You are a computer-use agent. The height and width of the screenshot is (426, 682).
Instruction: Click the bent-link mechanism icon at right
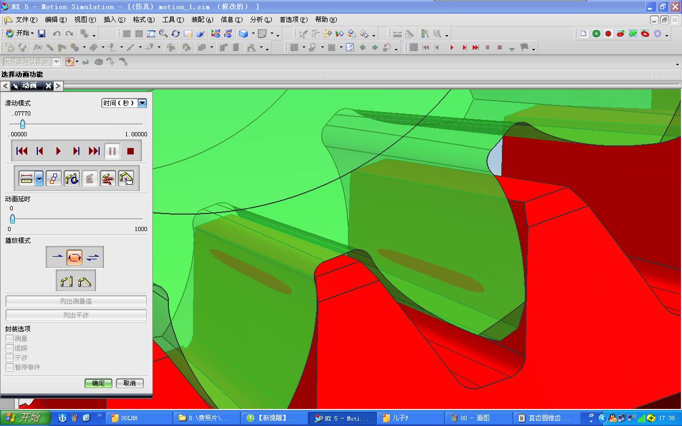(85, 281)
